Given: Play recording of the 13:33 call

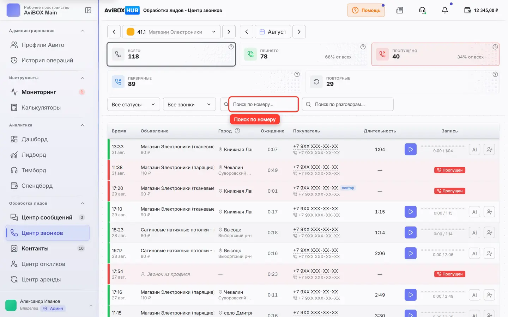Looking at the screenshot, I should point(411,149).
